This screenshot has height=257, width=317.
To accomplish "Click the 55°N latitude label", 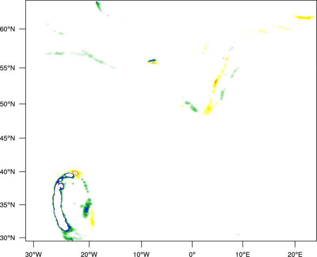I will (x=7, y=68).
